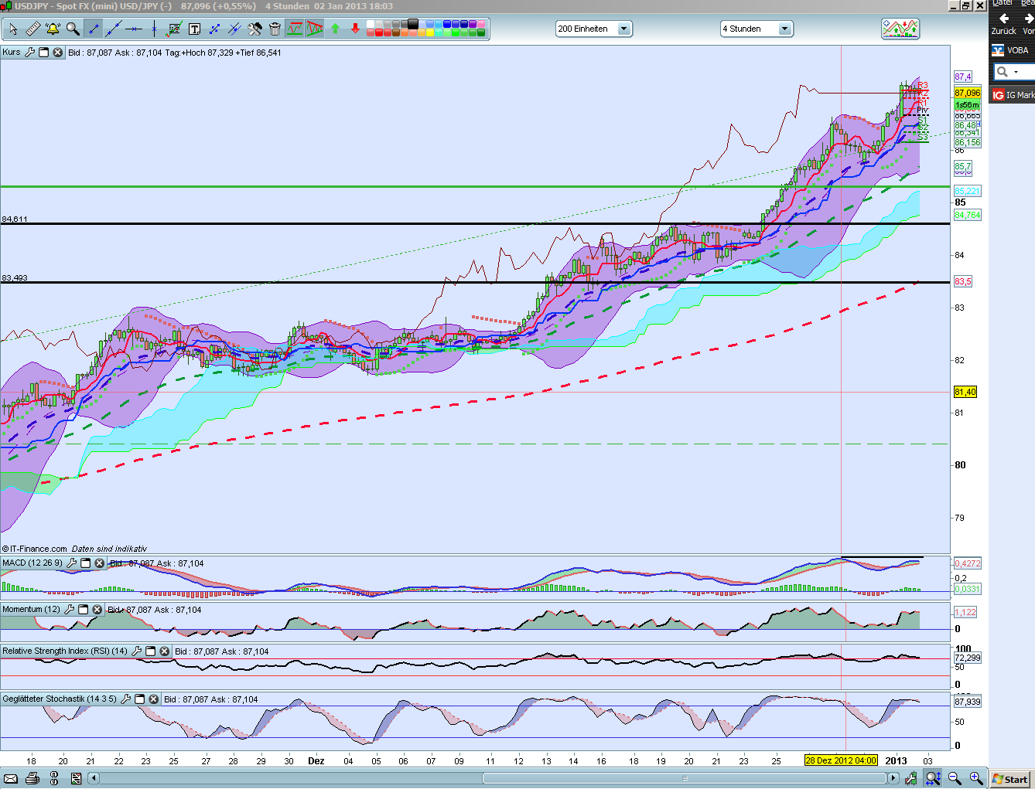Toggle the channel pattern drawing button
1035x789 pixels.
pos(295,29)
